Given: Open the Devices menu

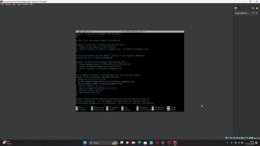Looking at the screenshot, I should tap(25, 4).
